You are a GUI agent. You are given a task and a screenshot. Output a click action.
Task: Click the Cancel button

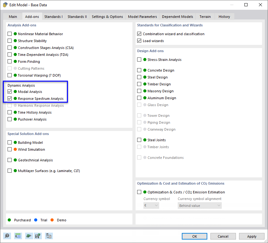[223, 236]
